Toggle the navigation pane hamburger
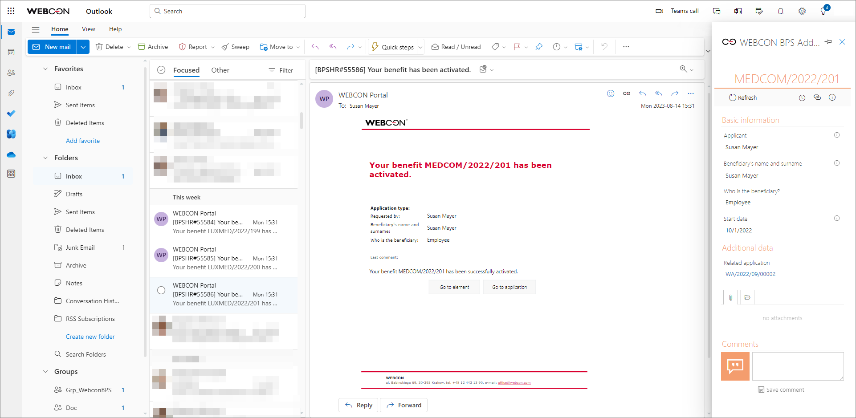This screenshot has width=856, height=418. [x=36, y=29]
